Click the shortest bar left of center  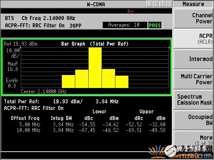click(68, 81)
